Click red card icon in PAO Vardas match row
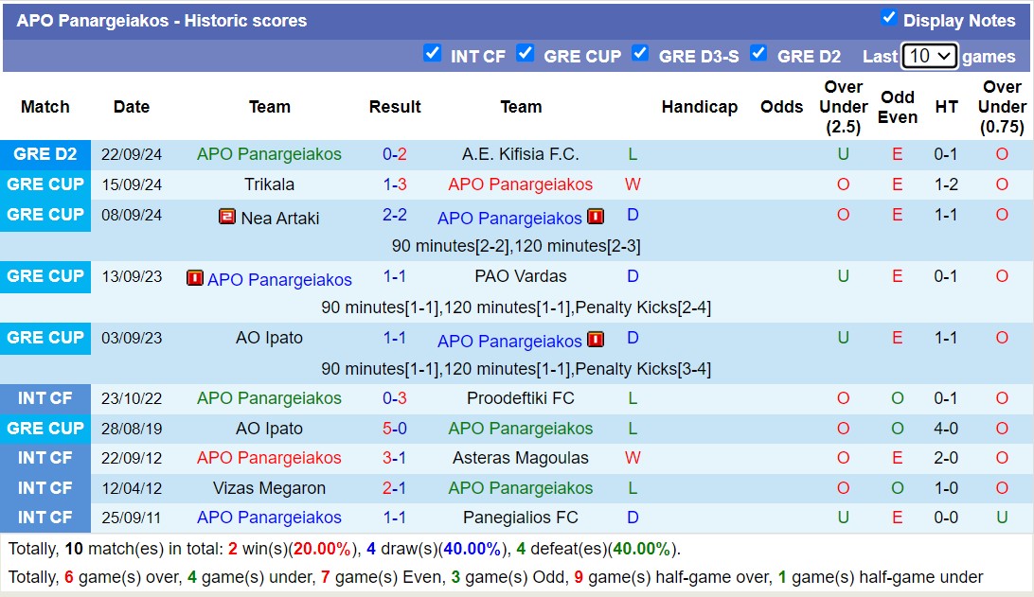 195,278
